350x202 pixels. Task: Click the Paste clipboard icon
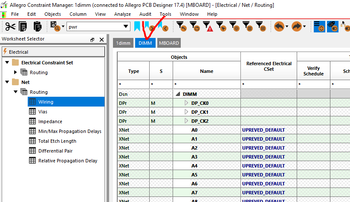point(38,26)
